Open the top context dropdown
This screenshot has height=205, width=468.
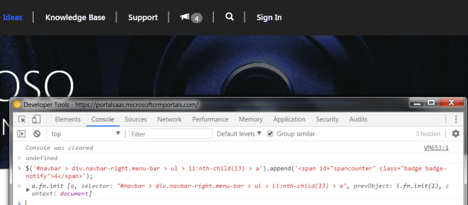click(x=86, y=134)
